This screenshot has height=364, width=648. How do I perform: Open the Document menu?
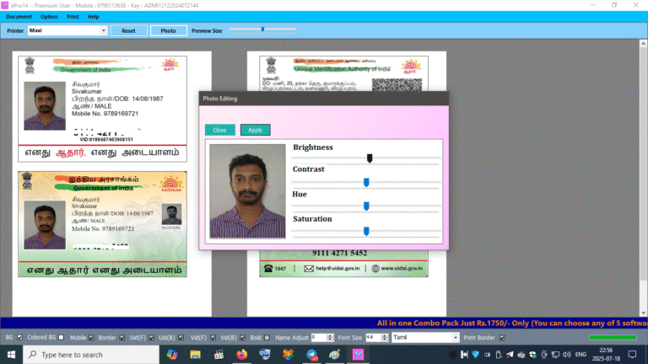[x=19, y=17]
